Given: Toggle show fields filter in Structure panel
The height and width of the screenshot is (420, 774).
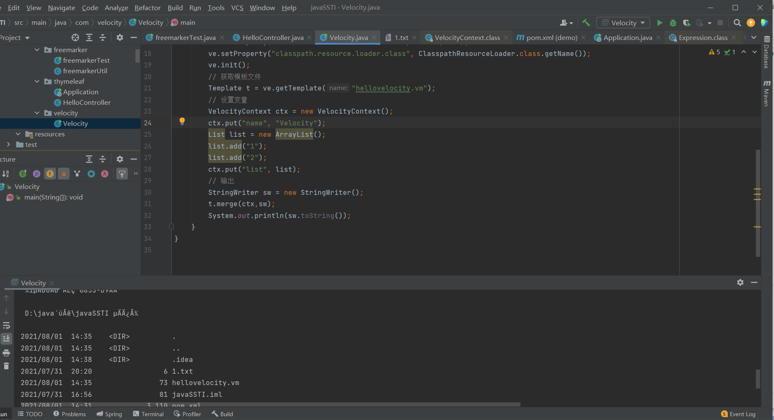Looking at the screenshot, I should tap(50, 174).
